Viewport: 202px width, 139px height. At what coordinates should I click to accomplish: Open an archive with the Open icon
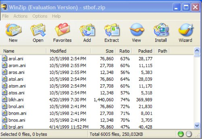click(38, 32)
